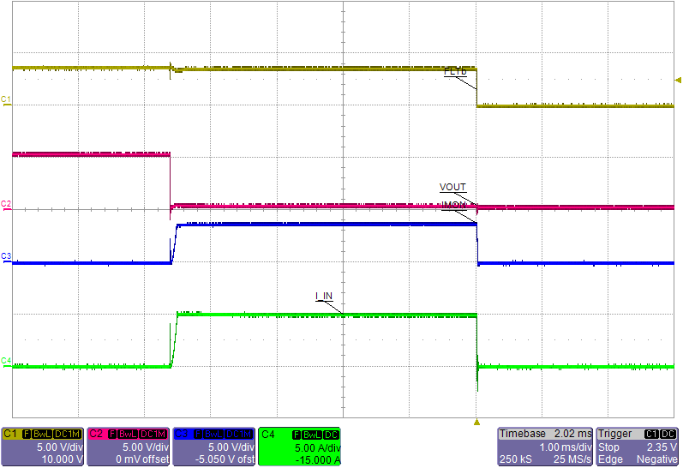Select the C3 ground level marker
This screenshot has height=468, width=683.
tap(6, 257)
